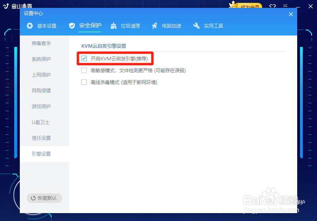
Task: Click the shield icon beside 安全保护
Action: coord(72,26)
